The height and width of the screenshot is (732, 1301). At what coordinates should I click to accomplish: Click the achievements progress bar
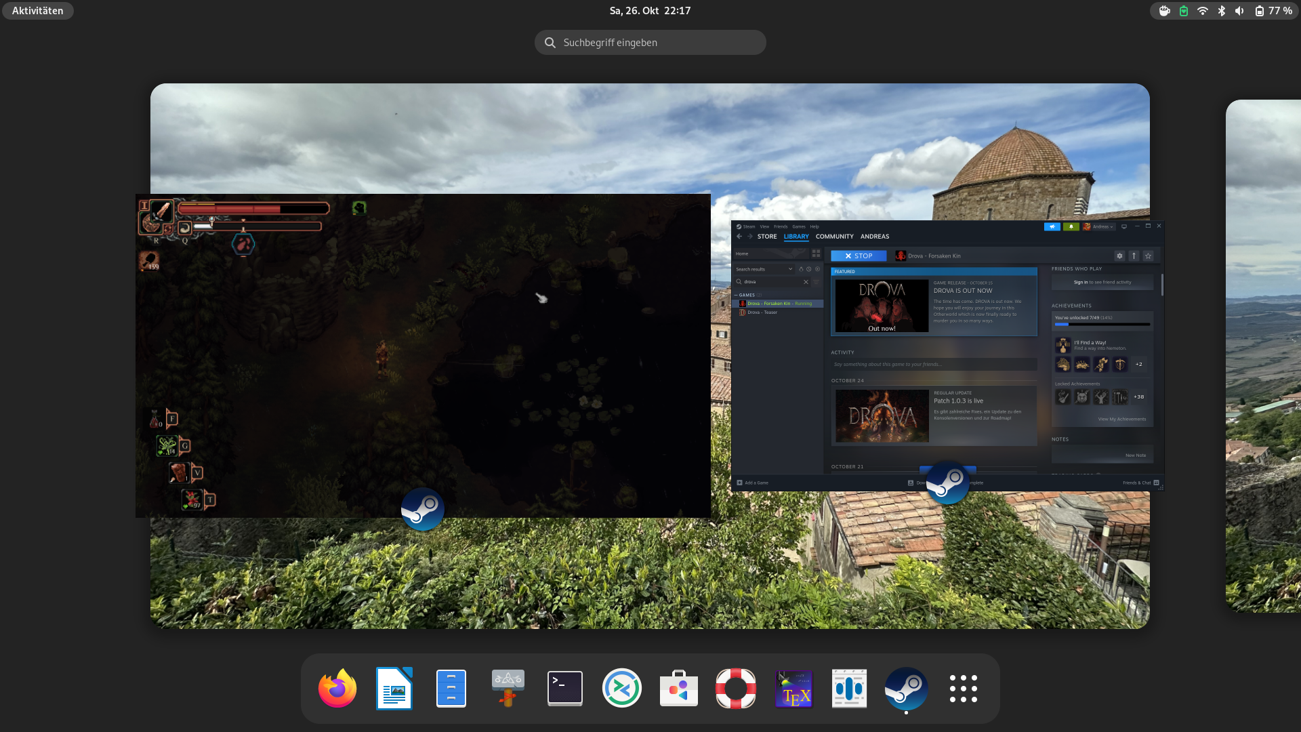click(1102, 325)
